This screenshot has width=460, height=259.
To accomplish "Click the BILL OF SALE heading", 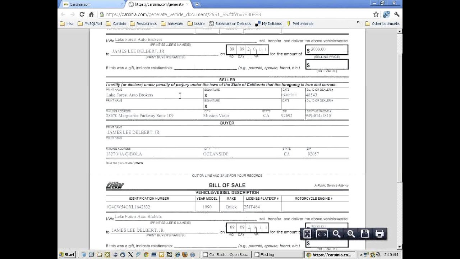I will (227, 185).
